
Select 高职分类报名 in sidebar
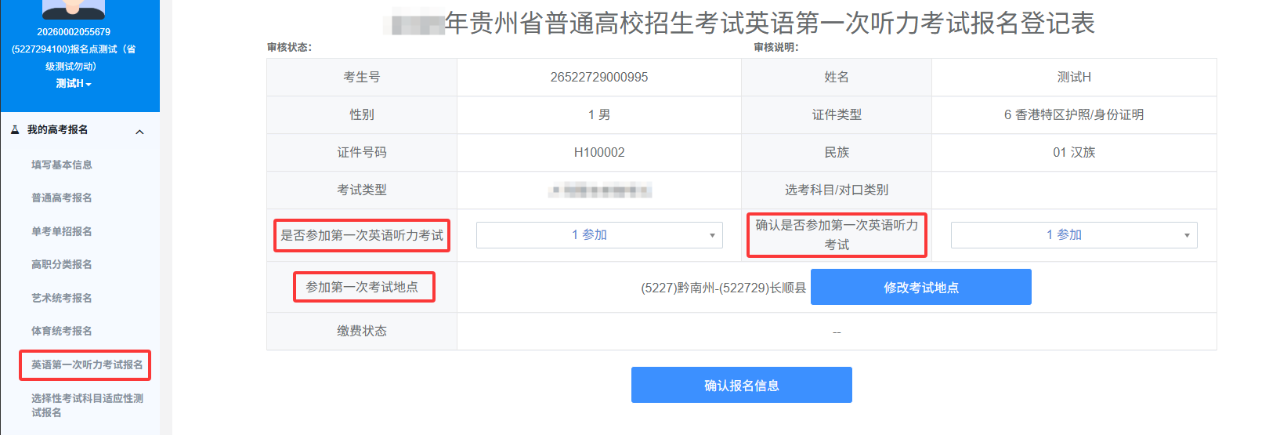(x=62, y=264)
